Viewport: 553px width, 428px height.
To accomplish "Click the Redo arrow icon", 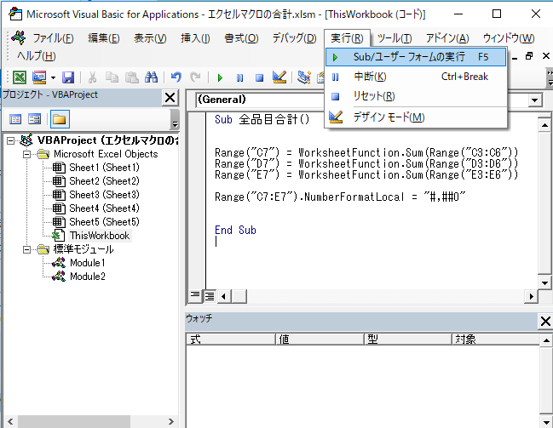I will click(x=195, y=77).
